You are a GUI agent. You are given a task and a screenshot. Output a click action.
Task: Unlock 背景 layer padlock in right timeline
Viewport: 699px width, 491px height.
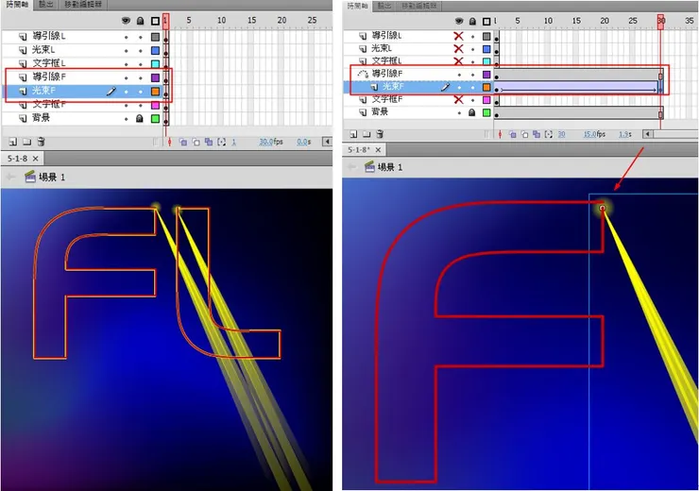pyautogui.click(x=472, y=112)
